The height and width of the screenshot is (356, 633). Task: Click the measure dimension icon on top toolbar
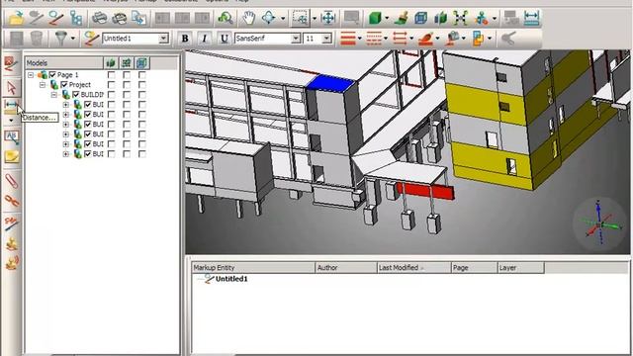click(x=531, y=18)
